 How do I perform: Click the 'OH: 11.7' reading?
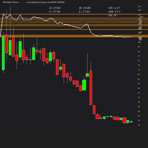(x=115, y=12)
